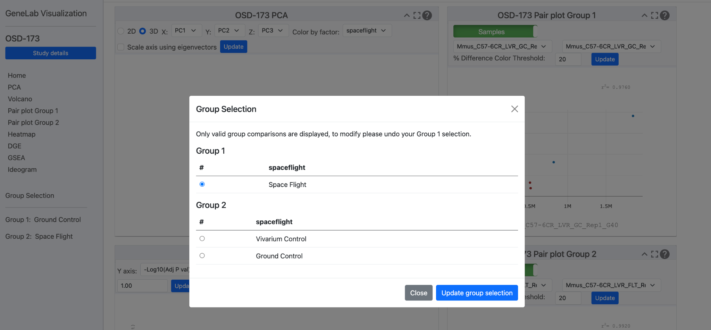711x330 pixels.
Task: Navigate to Heatmap in sidebar
Action: (x=22, y=134)
